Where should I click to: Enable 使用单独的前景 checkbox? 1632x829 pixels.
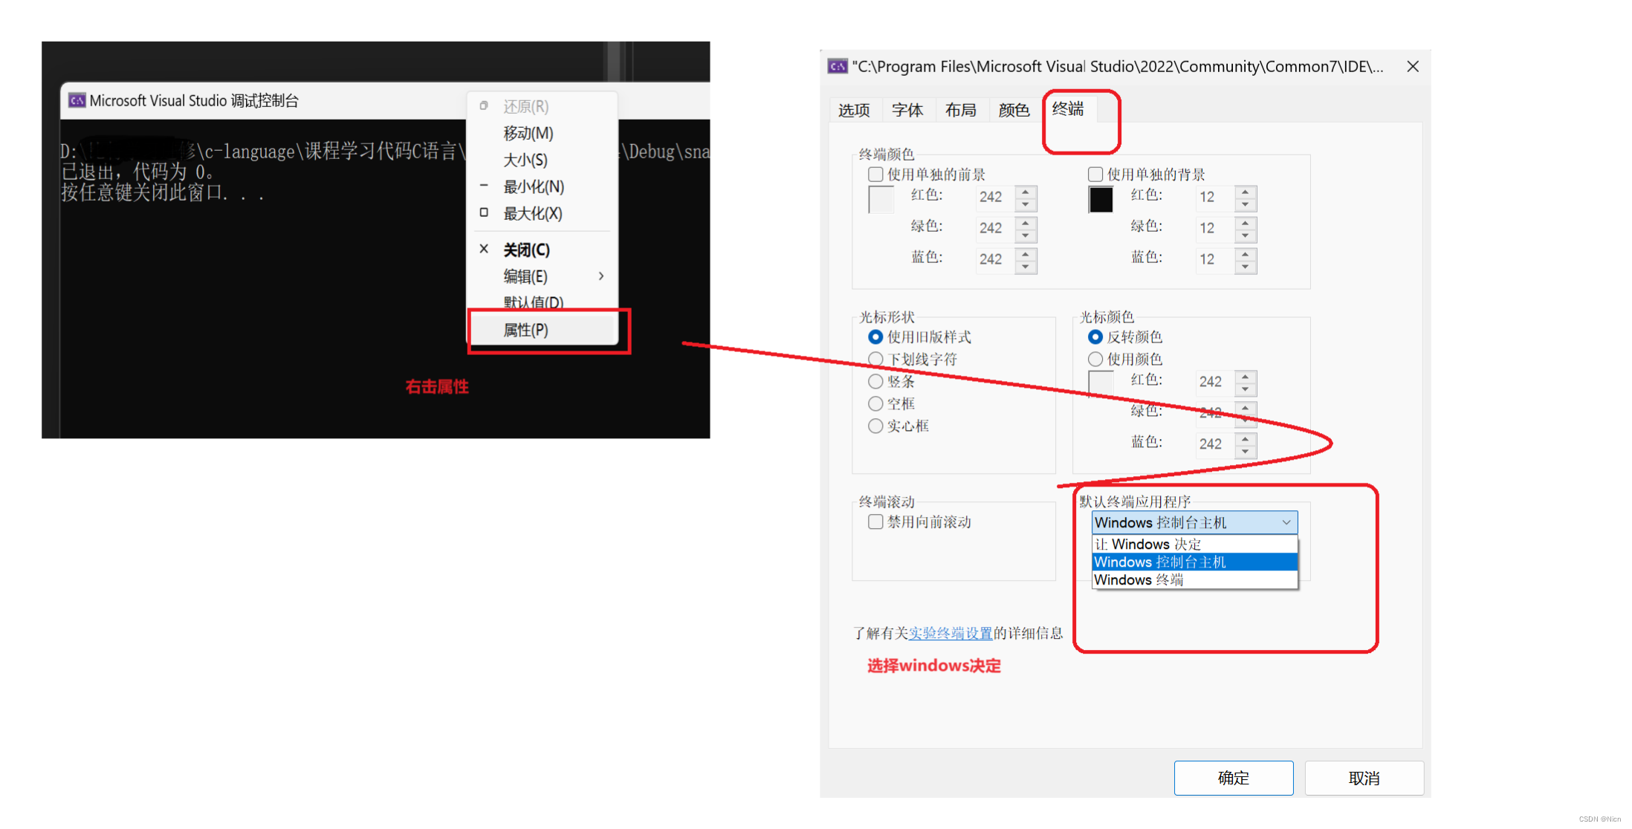coord(875,175)
